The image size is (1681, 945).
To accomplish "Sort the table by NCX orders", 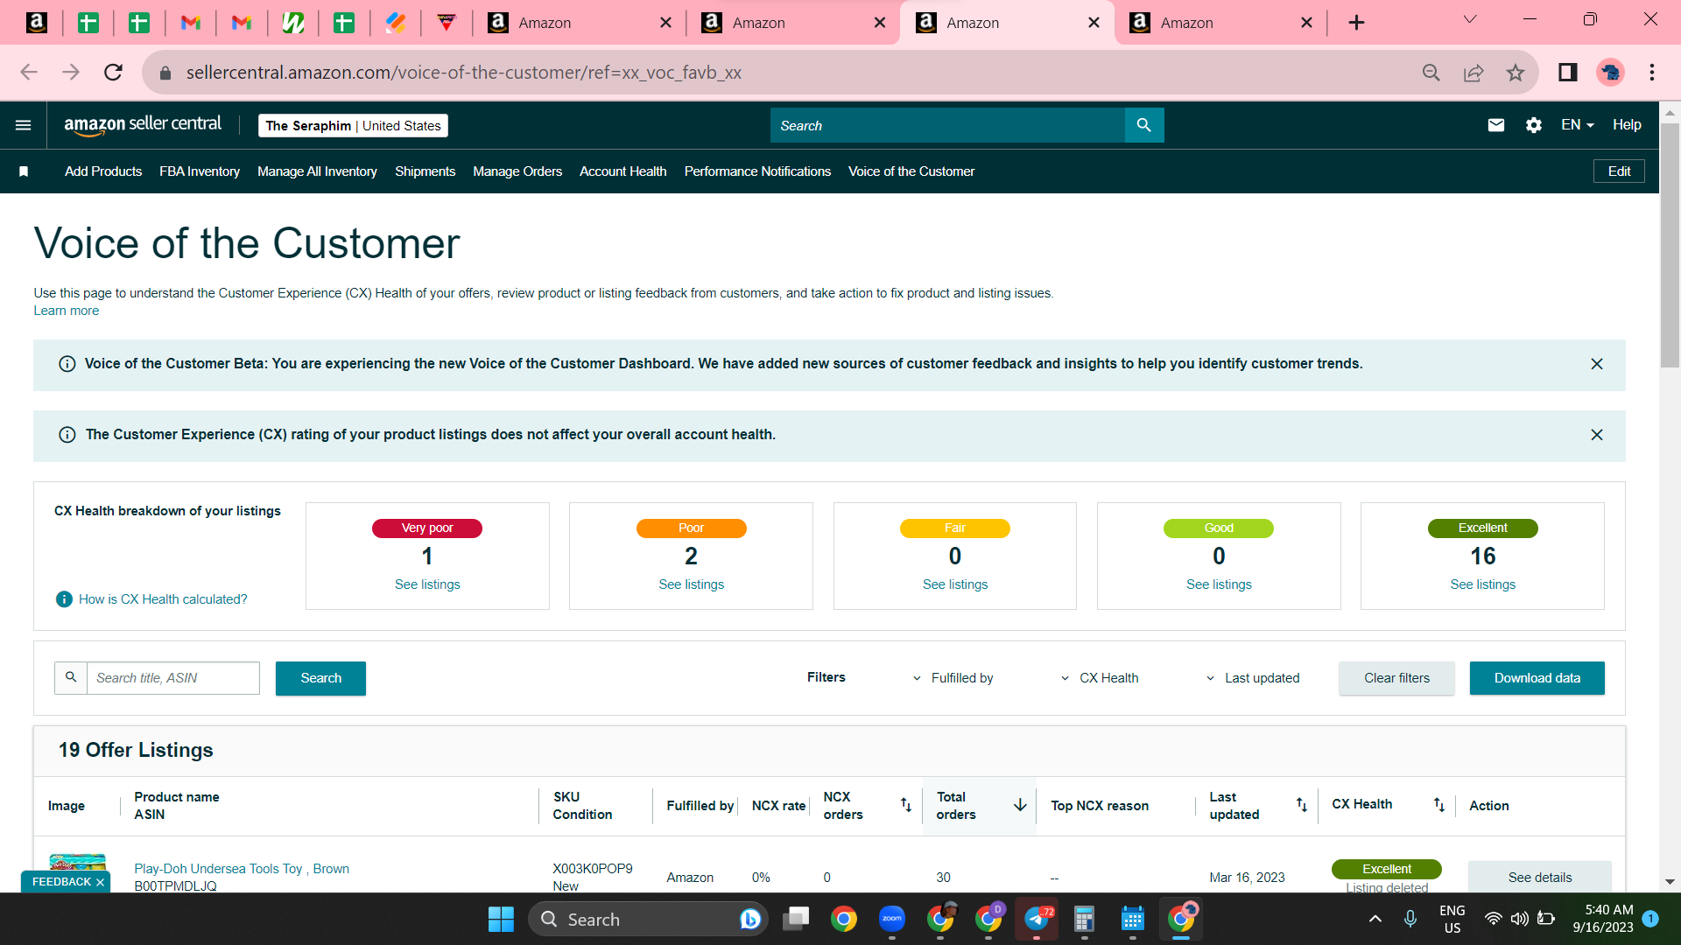I will [x=906, y=805].
